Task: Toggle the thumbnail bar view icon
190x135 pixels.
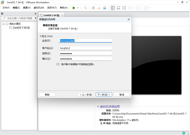Action: (118, 8)
